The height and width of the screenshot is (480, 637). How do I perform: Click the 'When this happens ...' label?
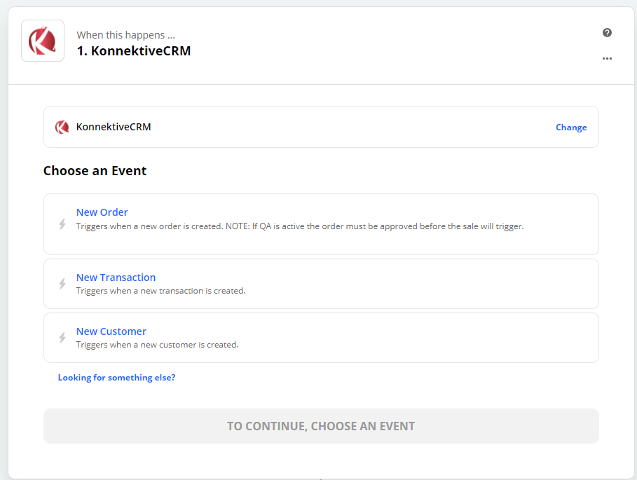[125, 35]
